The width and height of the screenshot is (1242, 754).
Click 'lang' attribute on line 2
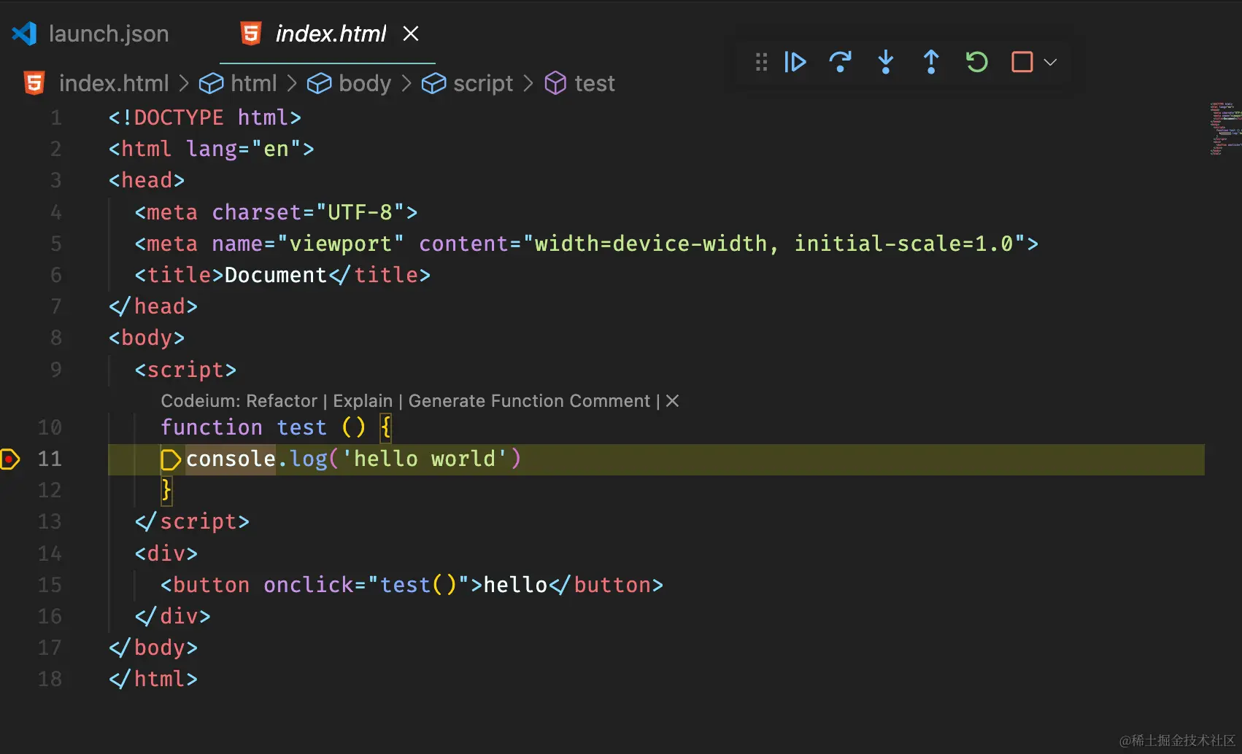click(212, 149)
